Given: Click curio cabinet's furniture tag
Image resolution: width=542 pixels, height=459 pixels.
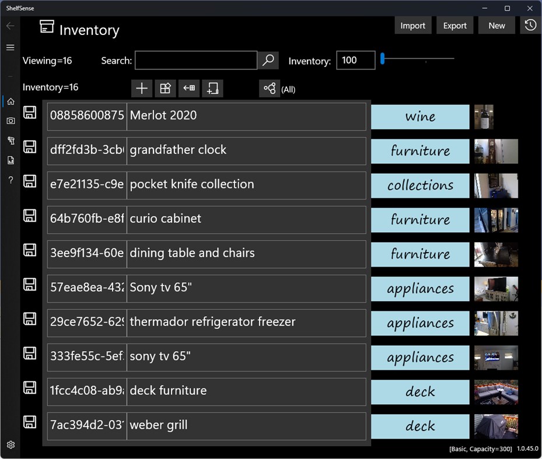Looking at the screenshot, I should pos(420,220).
